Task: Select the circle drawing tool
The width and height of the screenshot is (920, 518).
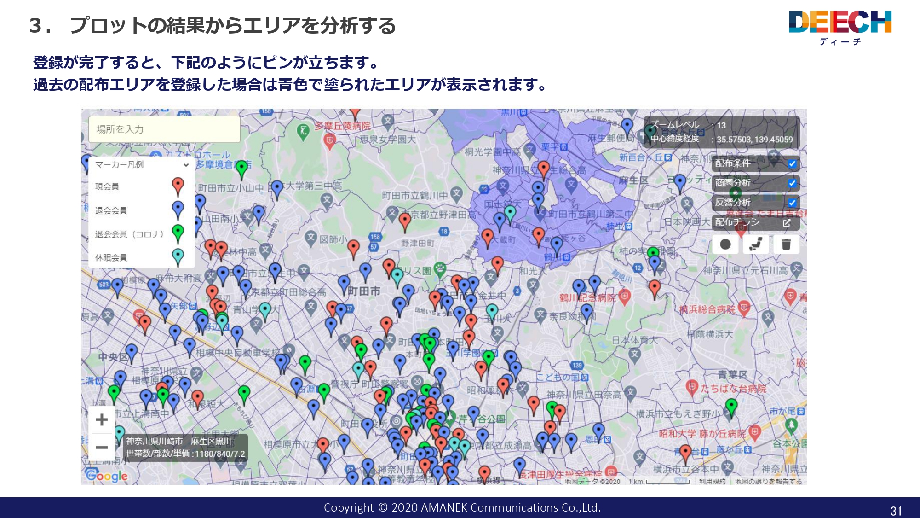Action: (x=726, y=244)
